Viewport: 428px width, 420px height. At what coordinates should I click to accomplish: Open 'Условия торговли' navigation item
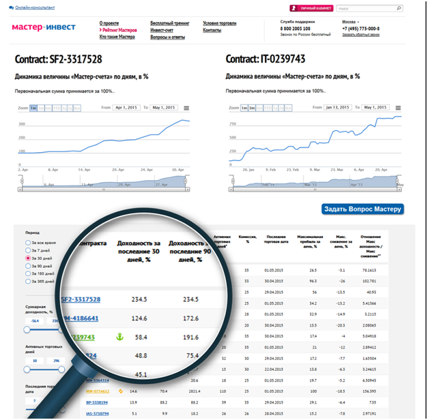pyautogui.click(x=219, y=23)
